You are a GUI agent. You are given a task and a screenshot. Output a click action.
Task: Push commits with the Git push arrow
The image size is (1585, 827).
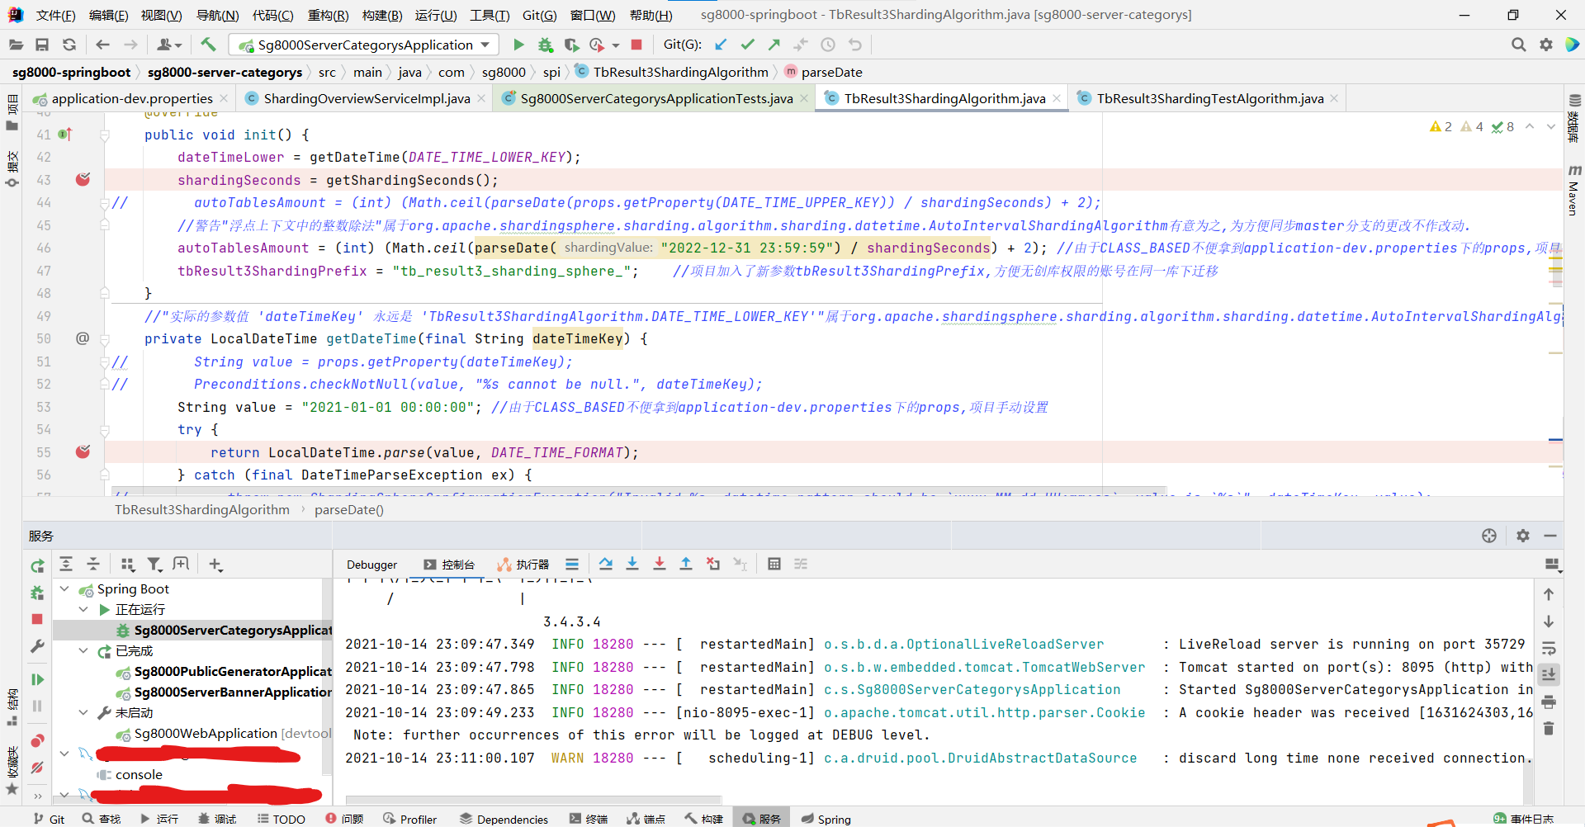coord(774,45)
